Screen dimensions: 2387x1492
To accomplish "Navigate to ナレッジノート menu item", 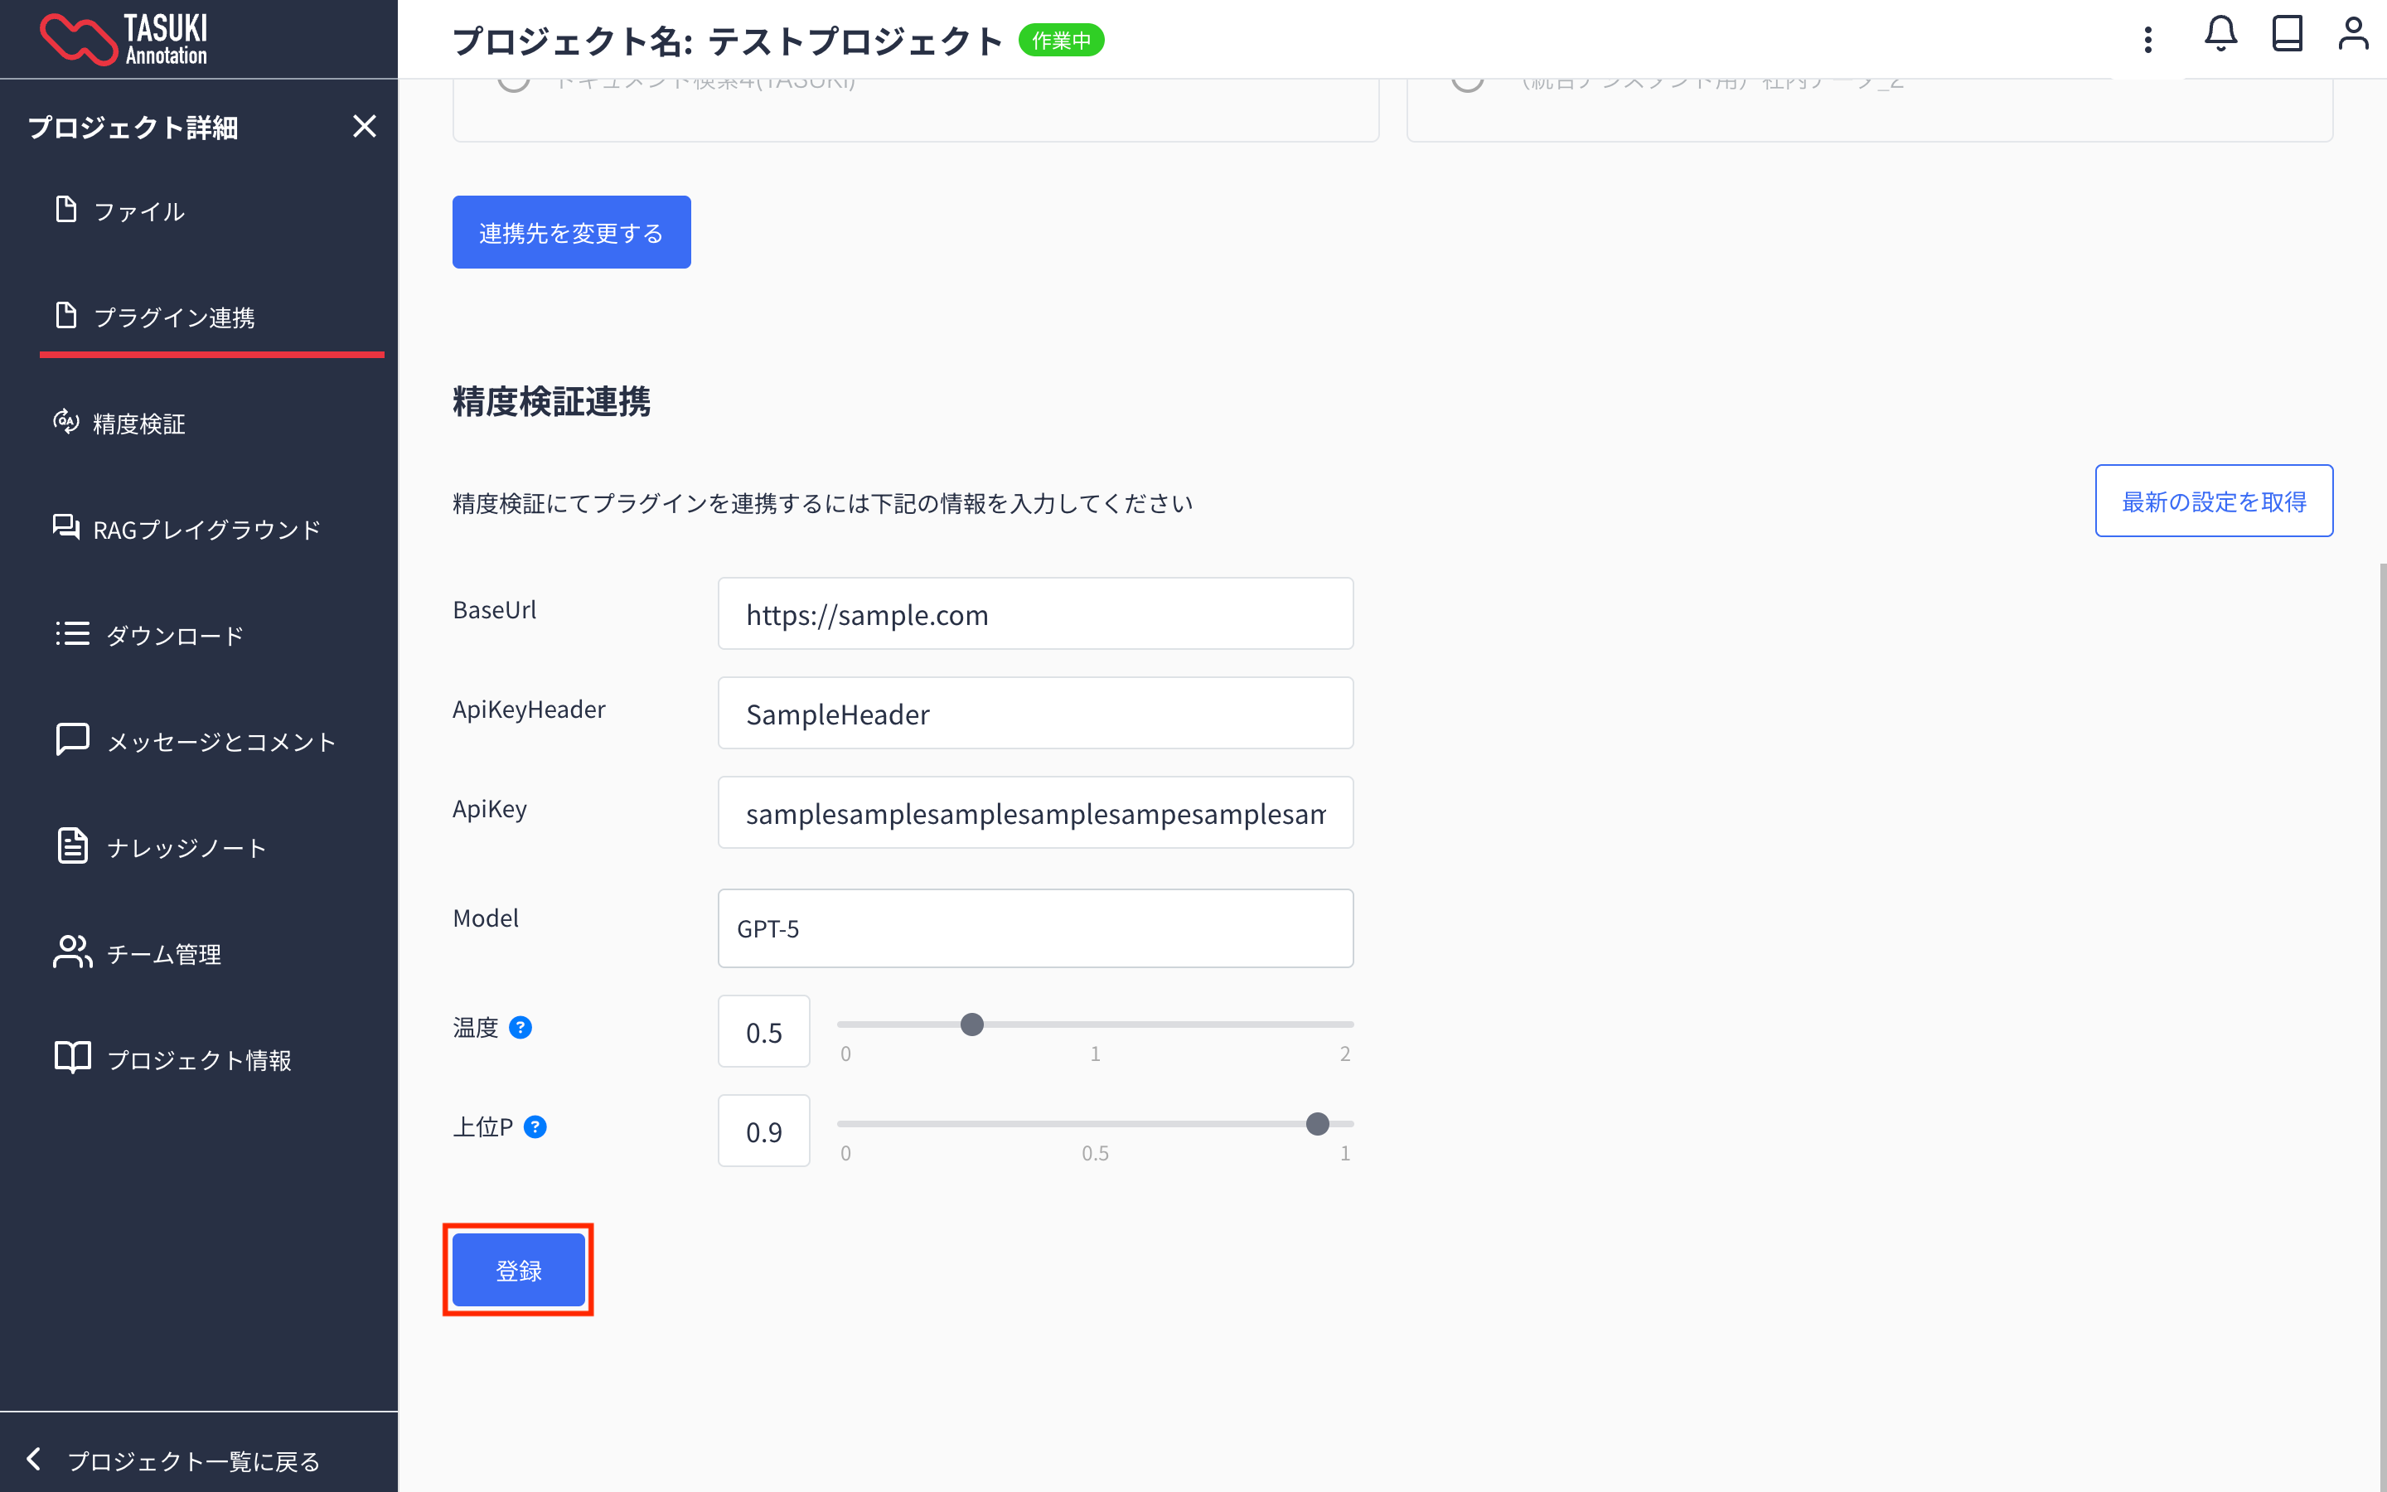I will tap(186, 848).
